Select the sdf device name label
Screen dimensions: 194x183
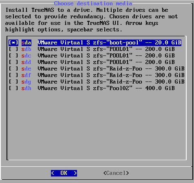[x=26, y=75]
